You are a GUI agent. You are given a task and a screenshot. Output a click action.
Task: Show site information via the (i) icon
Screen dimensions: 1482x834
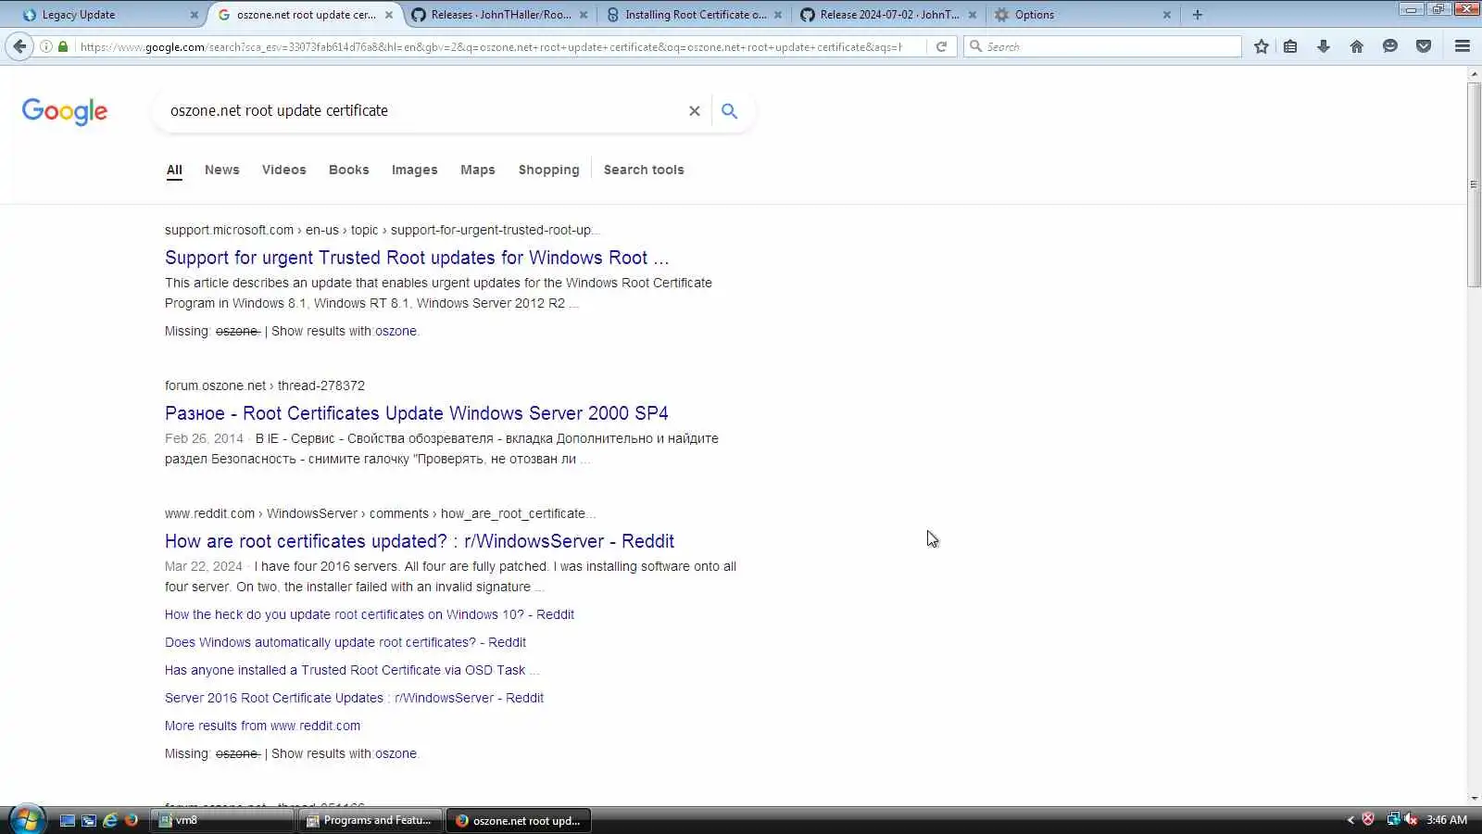[46, 46]
